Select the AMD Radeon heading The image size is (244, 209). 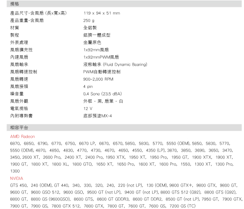23,136
